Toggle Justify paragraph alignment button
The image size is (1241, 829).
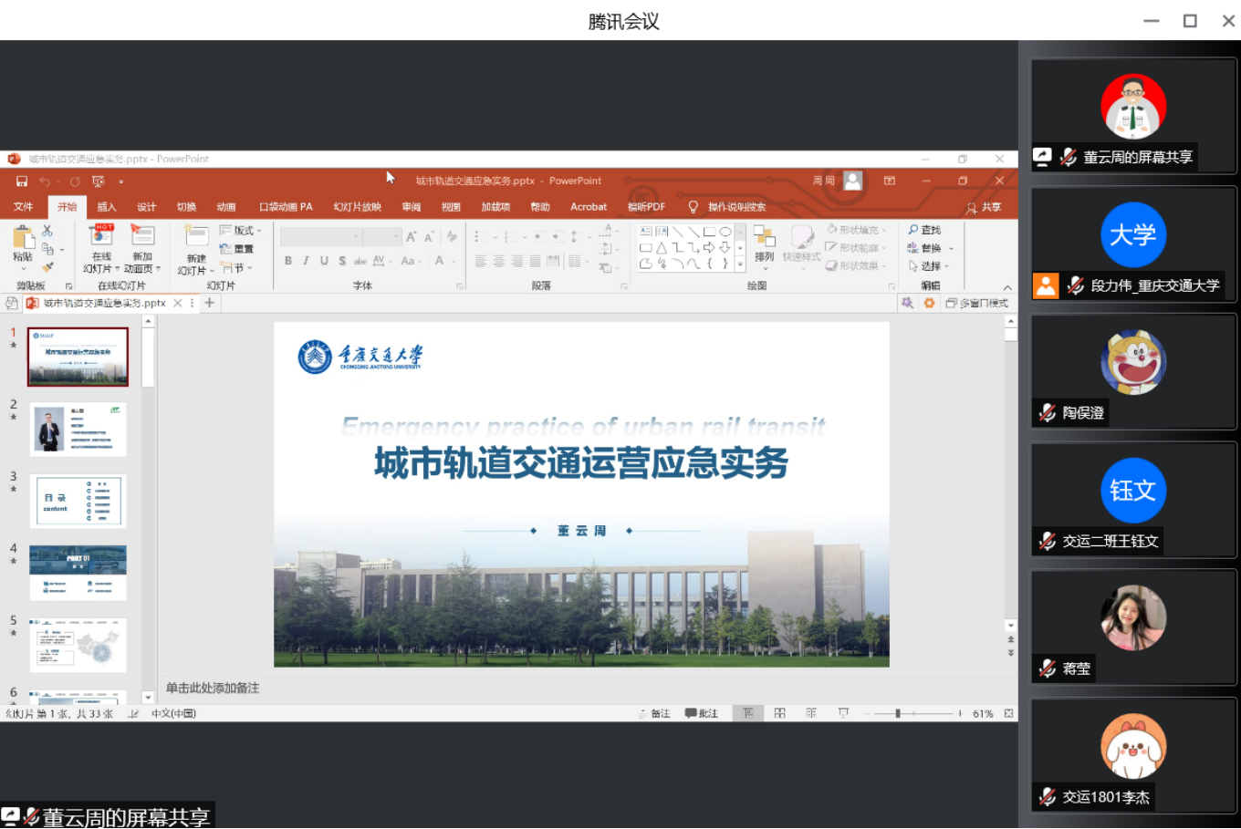coord(536,262)
